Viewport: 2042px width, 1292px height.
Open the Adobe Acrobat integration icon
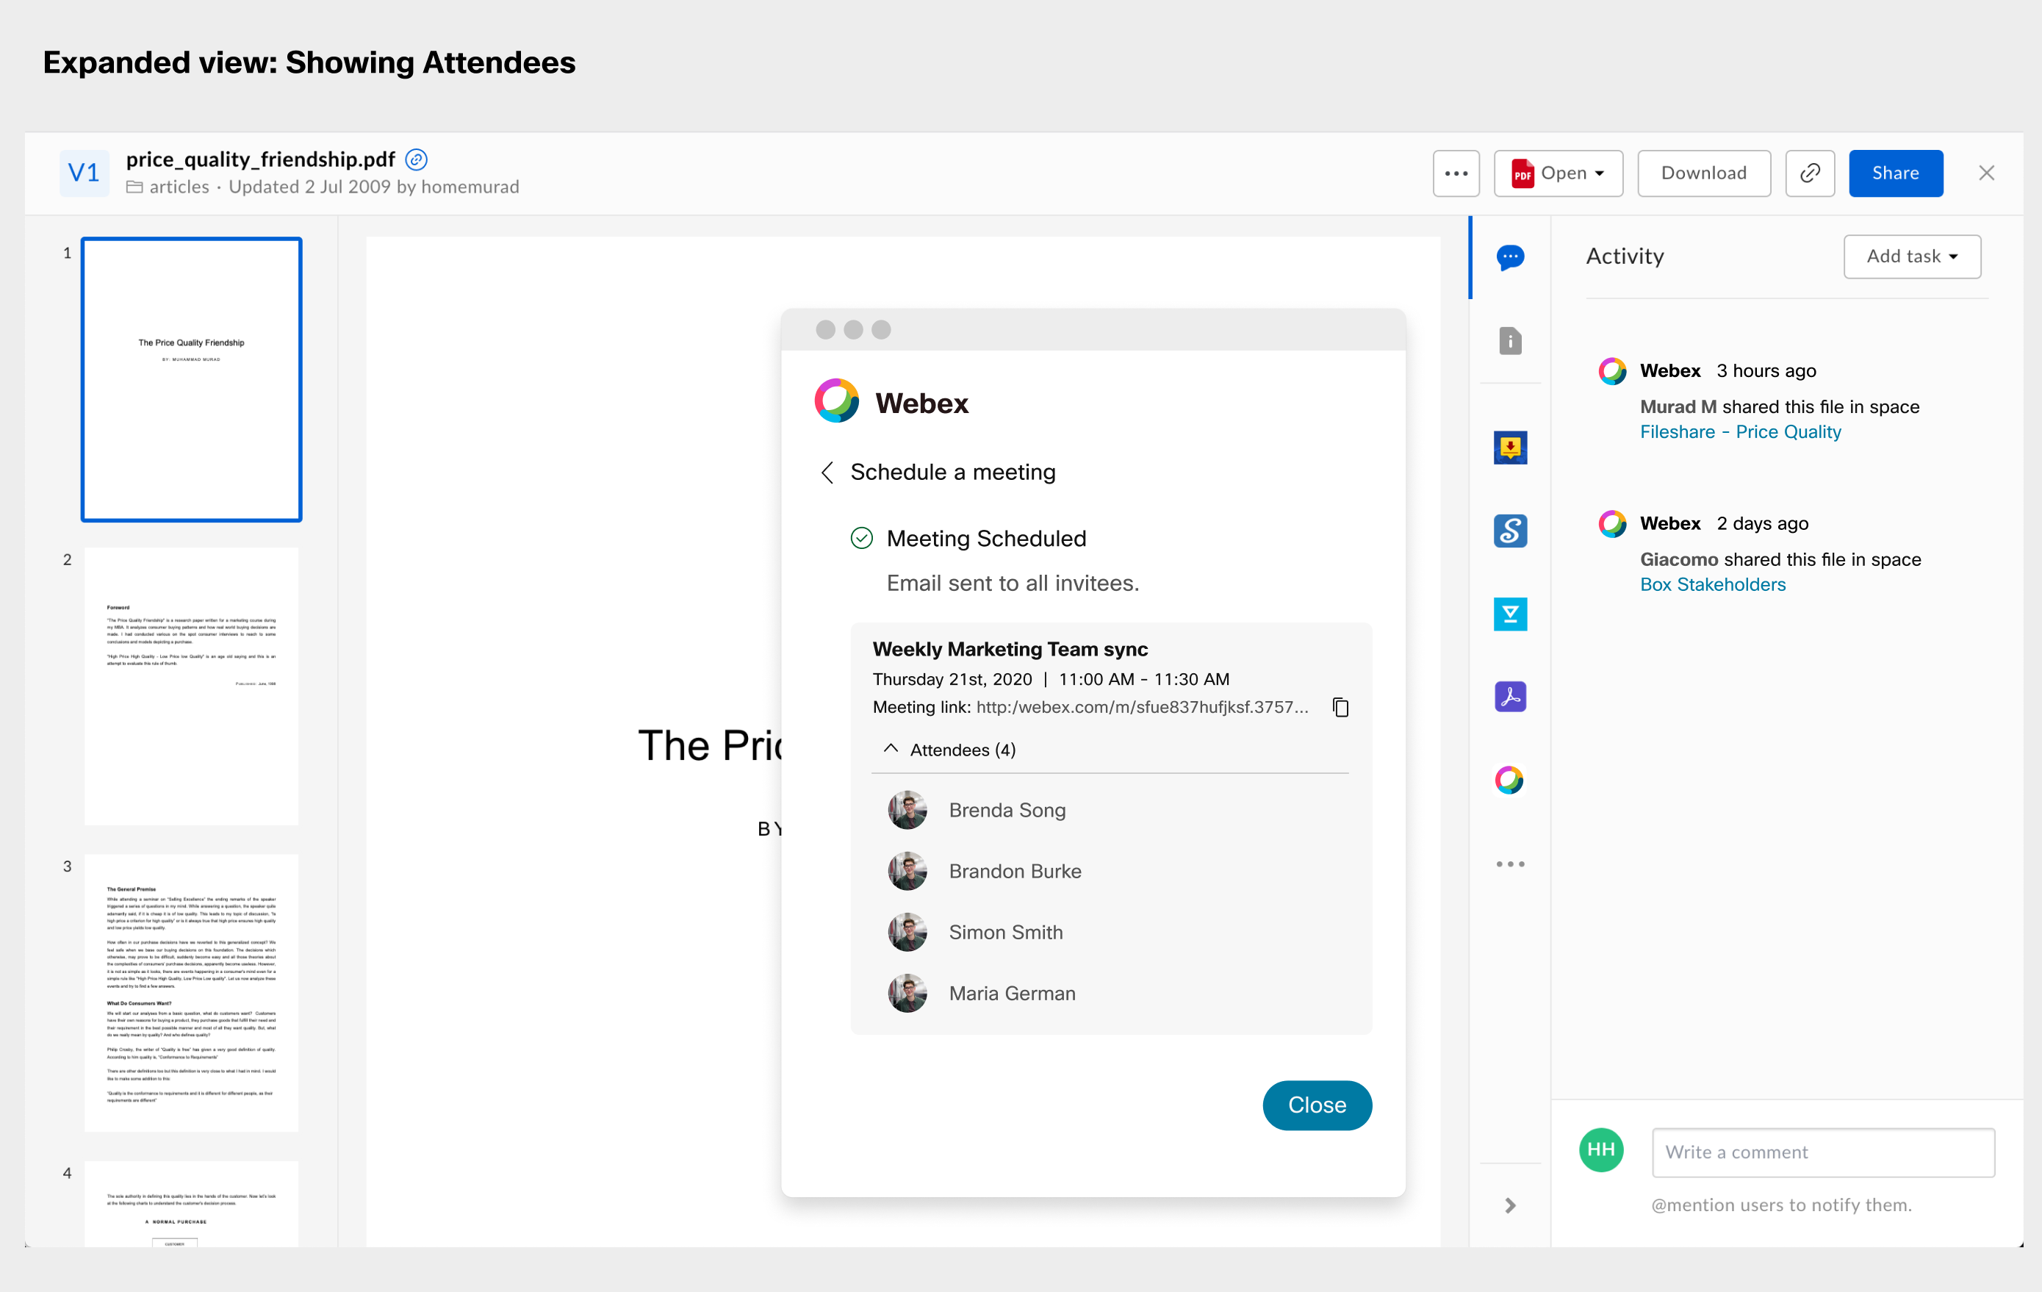pyautogui.click(x=1510, y=697)
